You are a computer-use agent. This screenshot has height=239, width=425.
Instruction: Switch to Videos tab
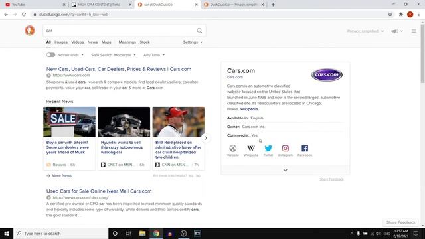[x=78, y=42]
